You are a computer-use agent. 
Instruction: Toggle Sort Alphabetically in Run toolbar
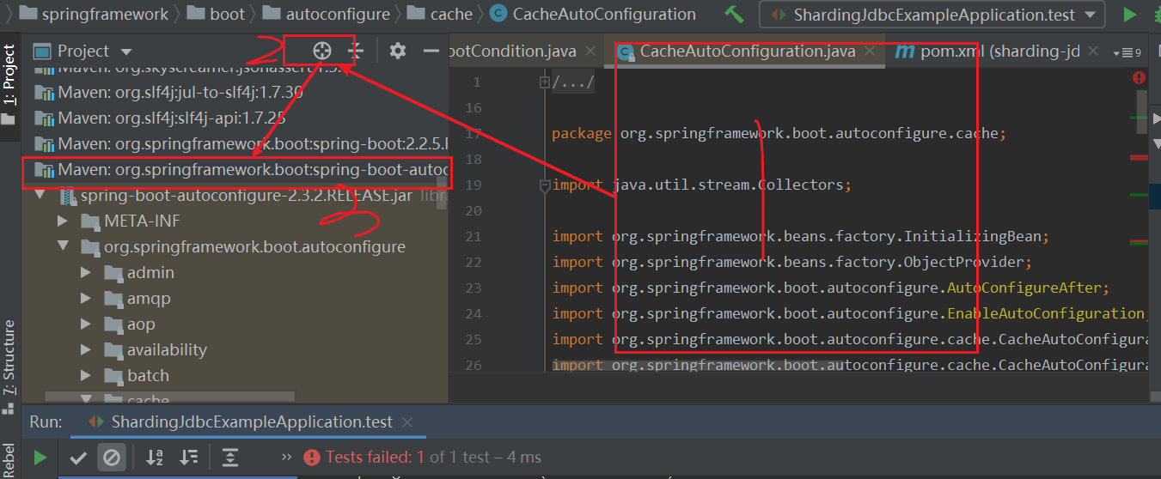coord(155,458)
